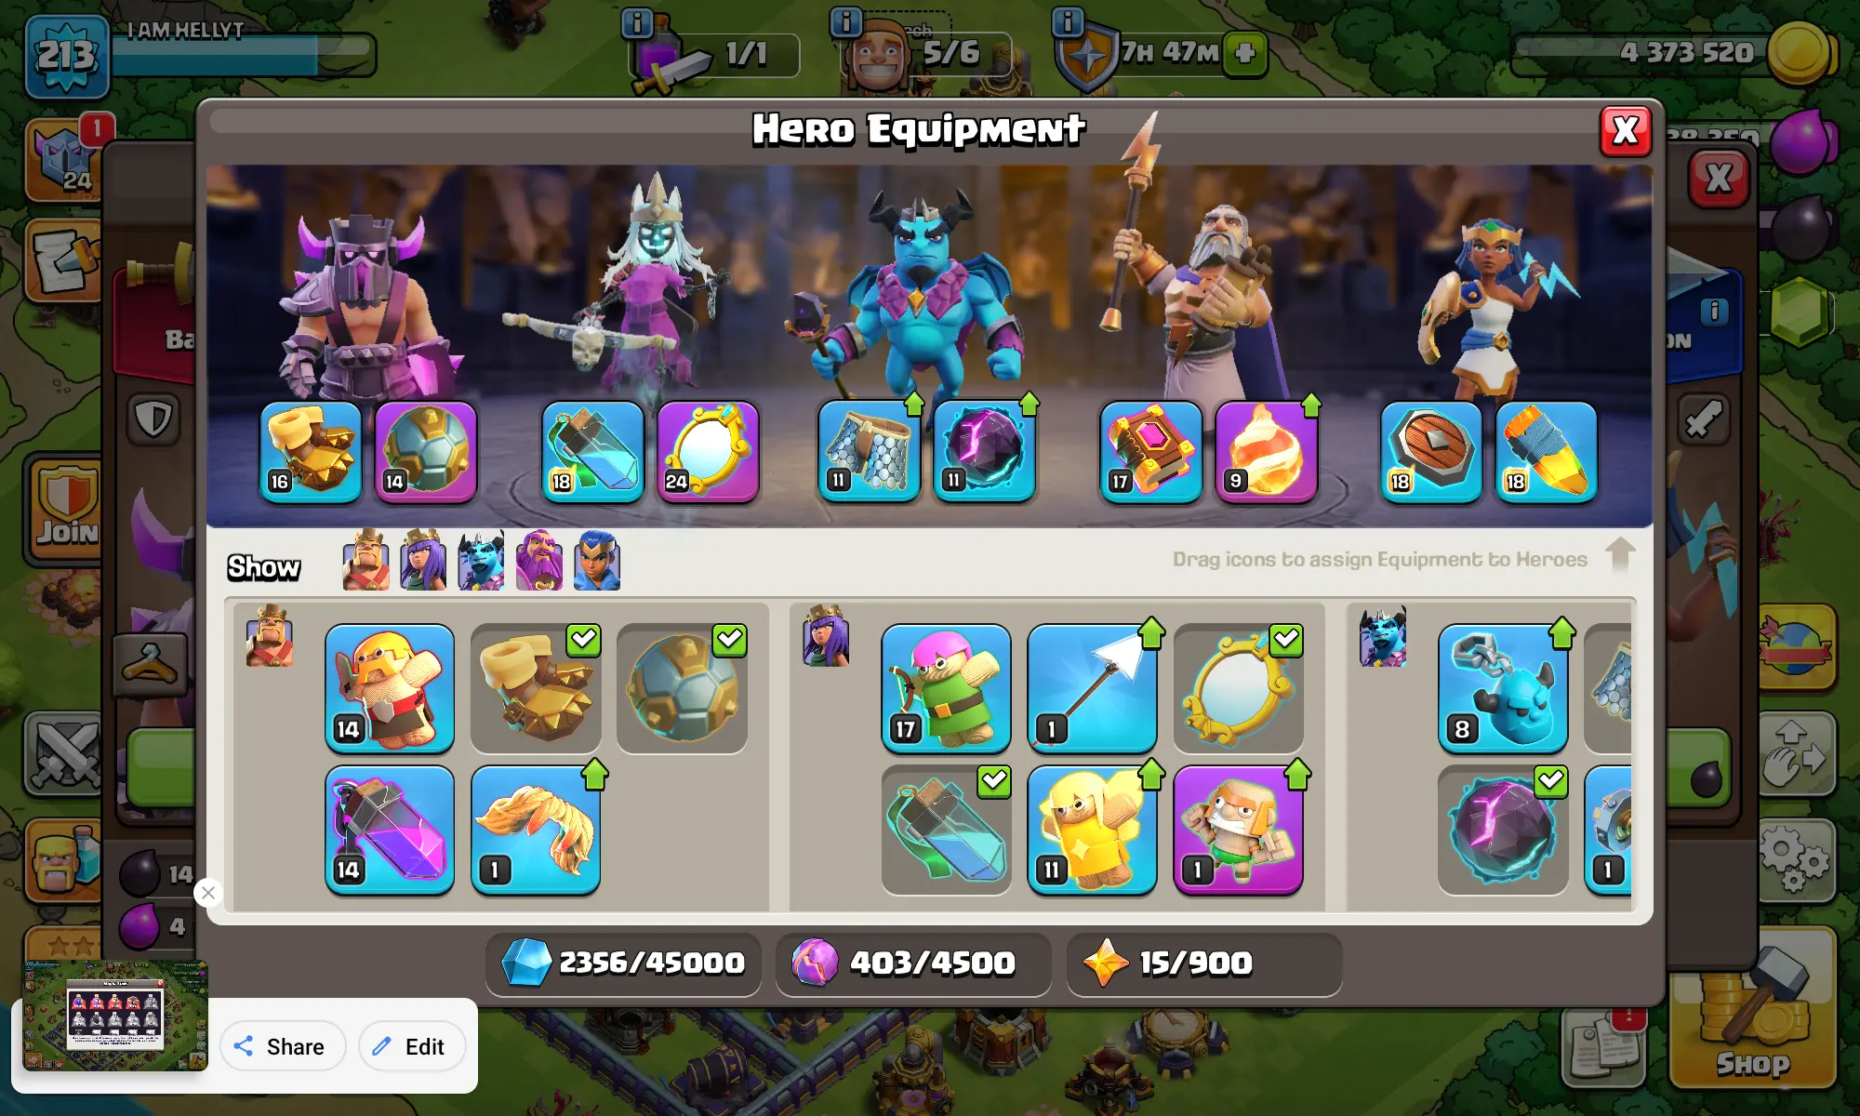Select the Rage Vial equipment level 14
This screenshot has height=1116, width=1860.
point(390,830)
